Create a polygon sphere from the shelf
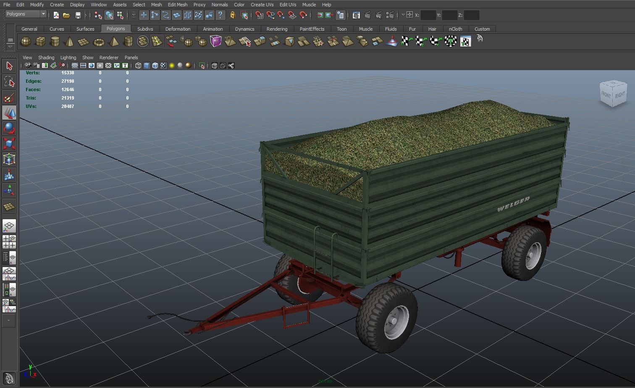635x388 pixels. click(26, 42)
